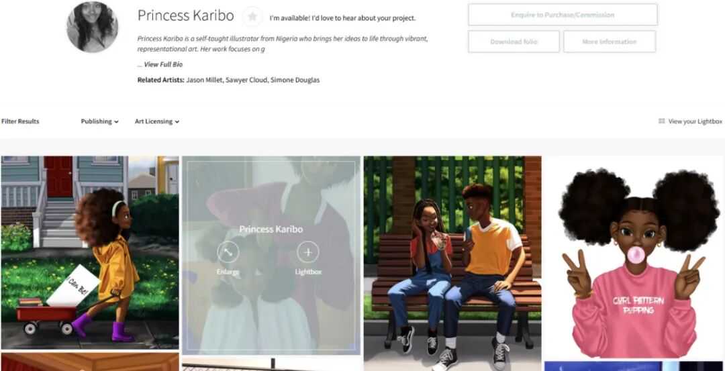Image resolution: width=725 pixels, height=371 pixels.
Task: Open Princess Karibo's profile photo
Action: [93, 27]
